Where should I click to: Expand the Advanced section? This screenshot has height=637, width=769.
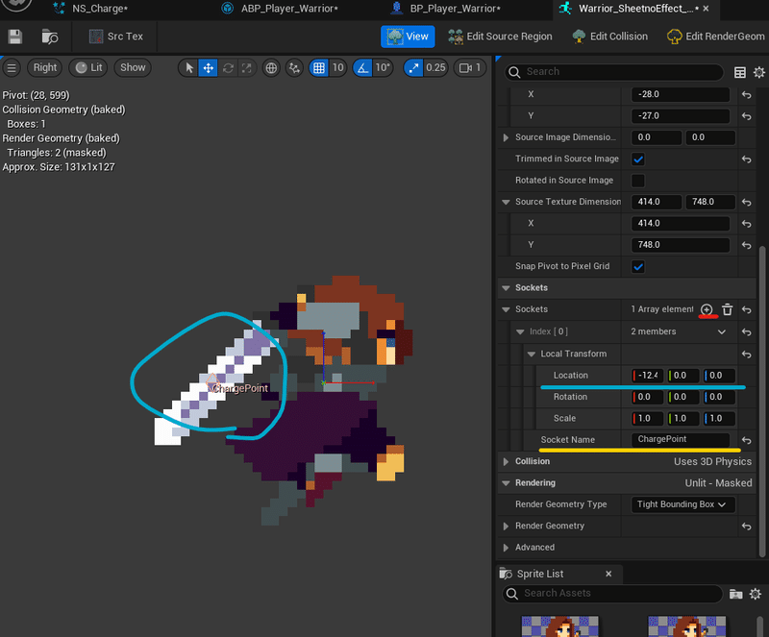pyautogui.click(x=505, y=547)
